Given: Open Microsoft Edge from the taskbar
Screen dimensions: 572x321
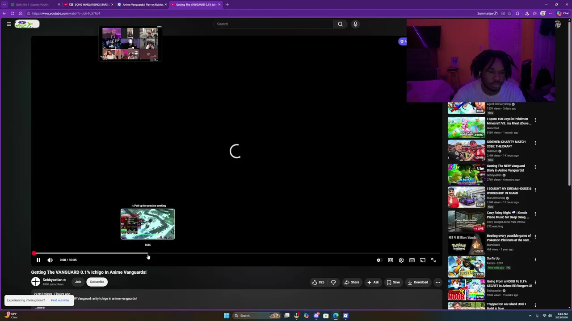Looking at the screenshot, I should click(x=336, y=316).
